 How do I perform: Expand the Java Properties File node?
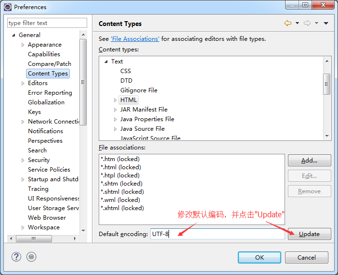click(115, 119)
